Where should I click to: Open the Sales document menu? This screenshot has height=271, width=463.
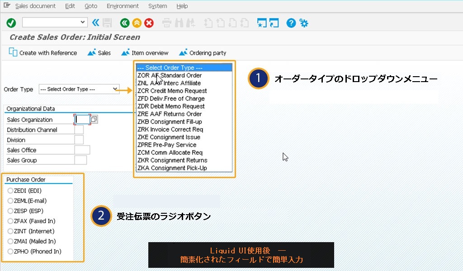(35, 6)
